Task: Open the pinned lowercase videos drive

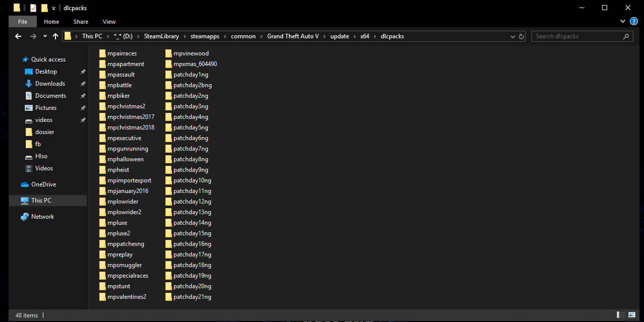Action: click(38, 120)
